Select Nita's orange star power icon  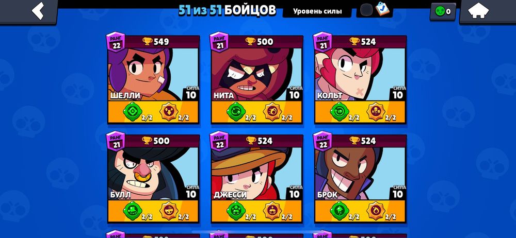[x=272, y=112]
